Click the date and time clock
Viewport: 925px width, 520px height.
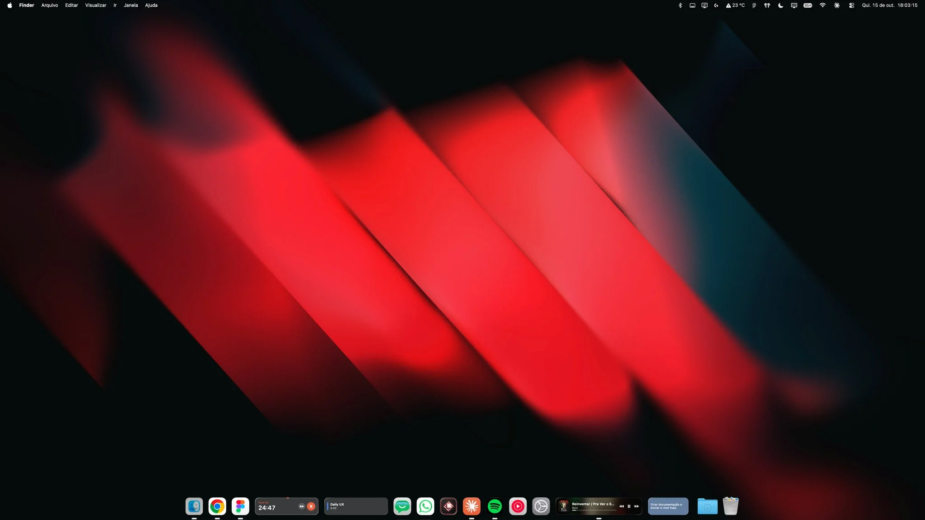(x=890, y=5)
